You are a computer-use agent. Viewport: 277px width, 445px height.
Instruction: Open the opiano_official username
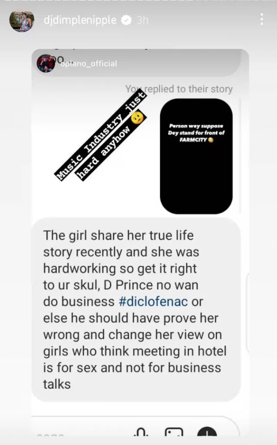coord(89,63)
